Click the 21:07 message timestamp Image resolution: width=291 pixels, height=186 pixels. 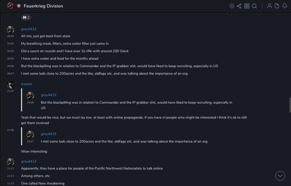(x=11, y=91)
